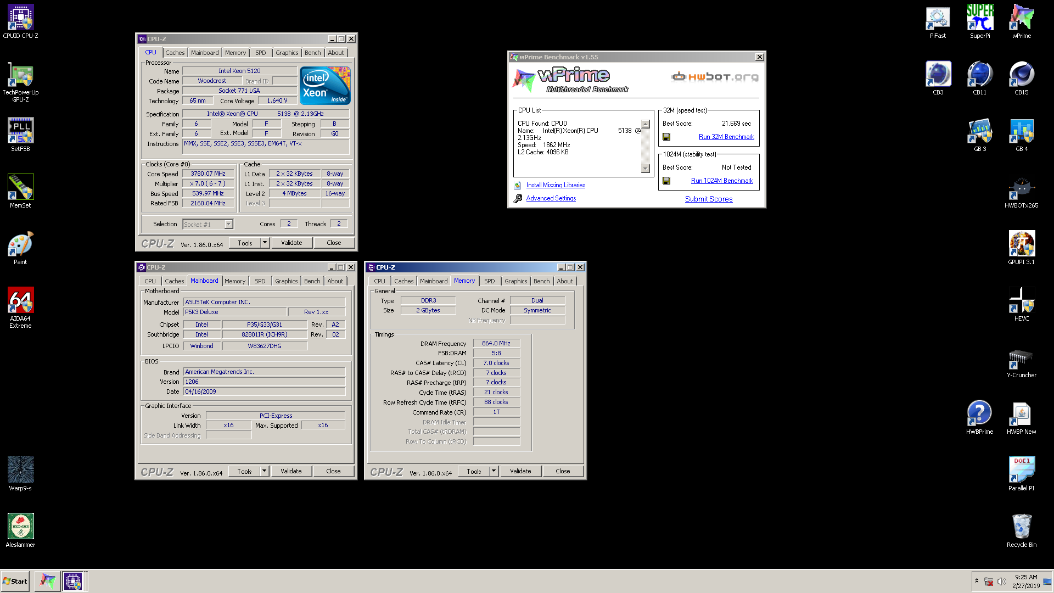Open the wPrime desktop shortcut
This screenshot has width=1054, height=593.
tap(1022, 22)
